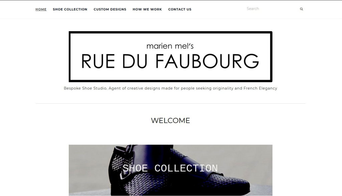
Task: Open the CONTACT US page
Action: (x=180, y=9)
